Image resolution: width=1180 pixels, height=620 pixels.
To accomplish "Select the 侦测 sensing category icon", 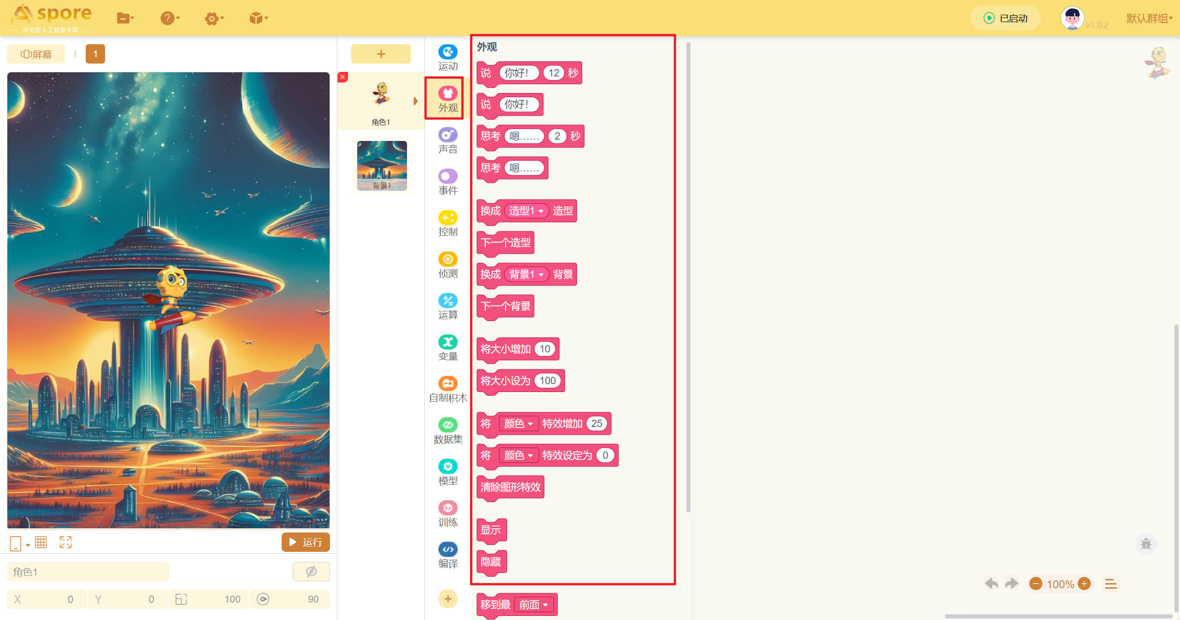I will tap(448, 264).
